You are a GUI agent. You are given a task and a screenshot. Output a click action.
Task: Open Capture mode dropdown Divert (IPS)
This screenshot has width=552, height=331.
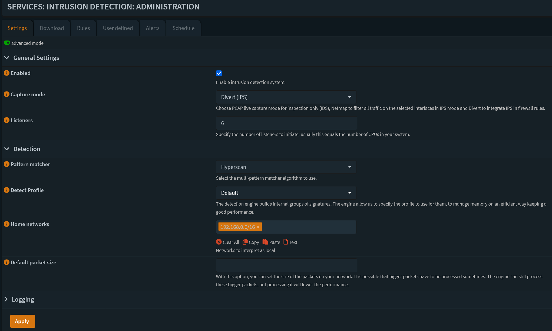tap(286, 97)
